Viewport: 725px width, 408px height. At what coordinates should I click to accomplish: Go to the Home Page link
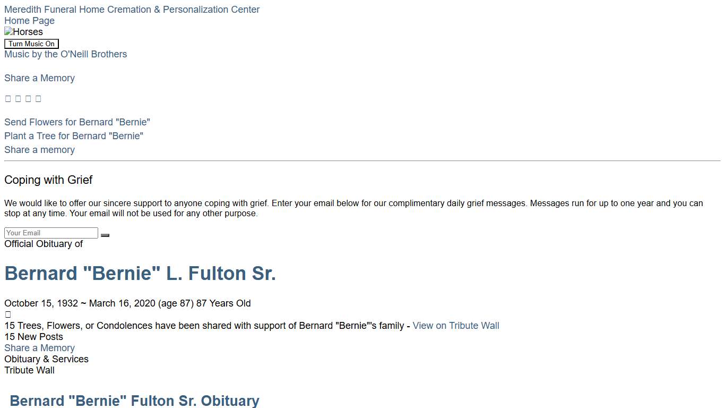point(29,21)
